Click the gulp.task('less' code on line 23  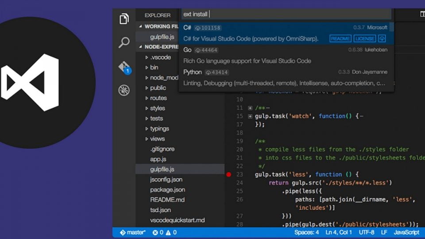click(282, 174)
